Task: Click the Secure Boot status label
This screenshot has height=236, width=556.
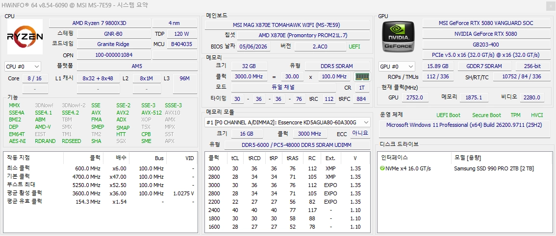Action: pos(486,115)
